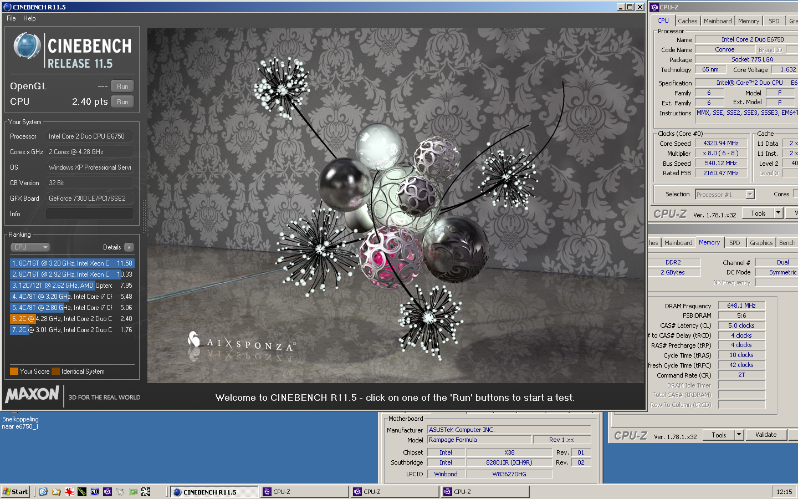The height and width of the screenshot is (499, 798).
Task: Expand Ranking Details arrow button
Action: (x=129, y=247)
